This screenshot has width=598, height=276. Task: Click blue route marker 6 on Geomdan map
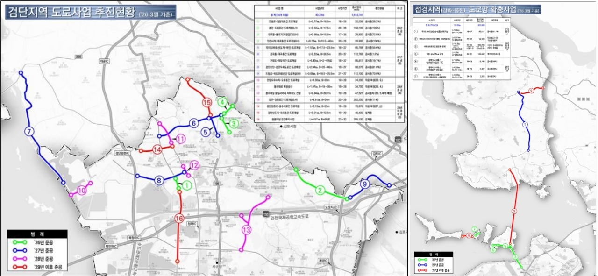pos(193,123)
